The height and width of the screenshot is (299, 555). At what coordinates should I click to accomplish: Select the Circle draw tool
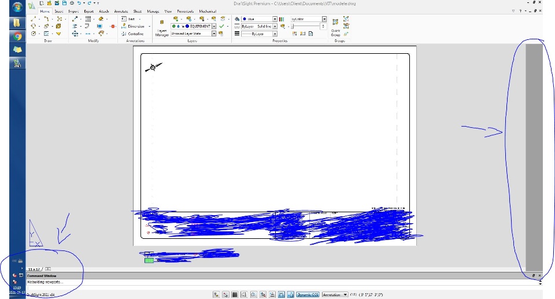[x=34, y=34]
